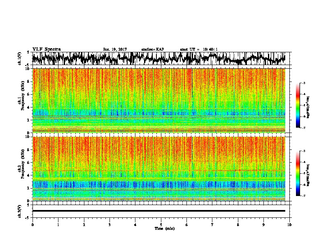The height and width of the screenshot is (252, 326).
Task: Click the "ch.2 Frequency (kHz)" axis label
Action: tap(21, 164)
